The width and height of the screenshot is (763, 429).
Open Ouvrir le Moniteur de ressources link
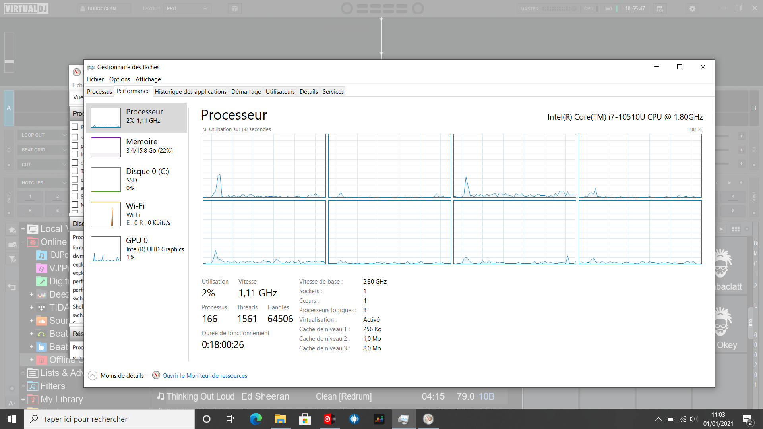[205, 376]
